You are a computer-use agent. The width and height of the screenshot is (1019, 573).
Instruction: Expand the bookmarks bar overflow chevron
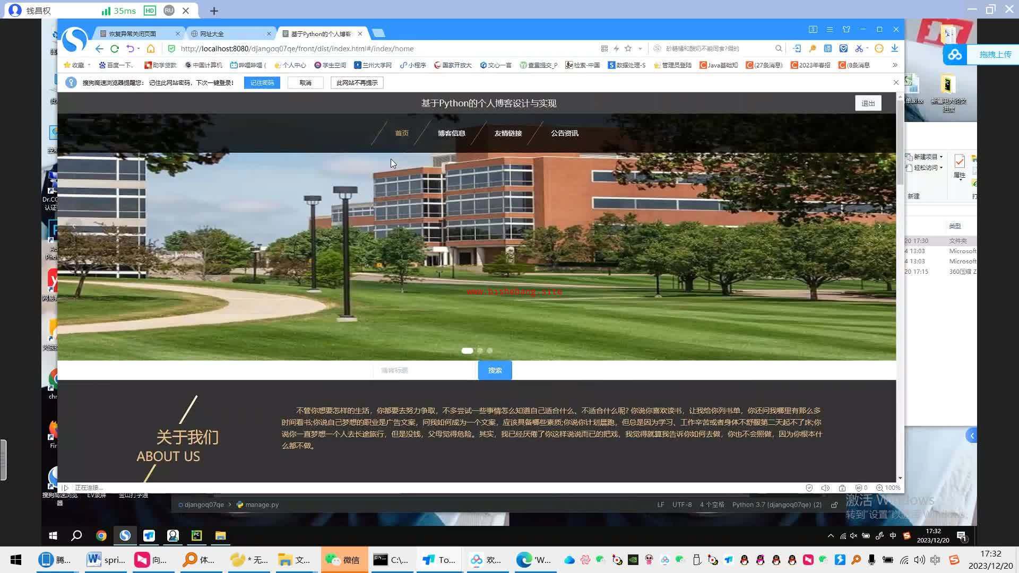pyautogui.click(x=895, y=65)
